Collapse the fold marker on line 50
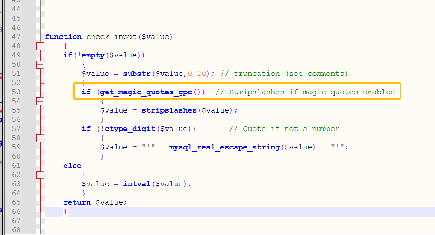The height and width of the screenshot is (235, 435). (40, 64)
